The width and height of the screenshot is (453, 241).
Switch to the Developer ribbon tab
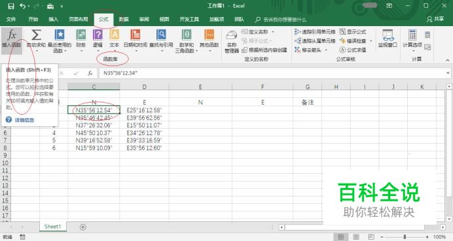(189, 20)
